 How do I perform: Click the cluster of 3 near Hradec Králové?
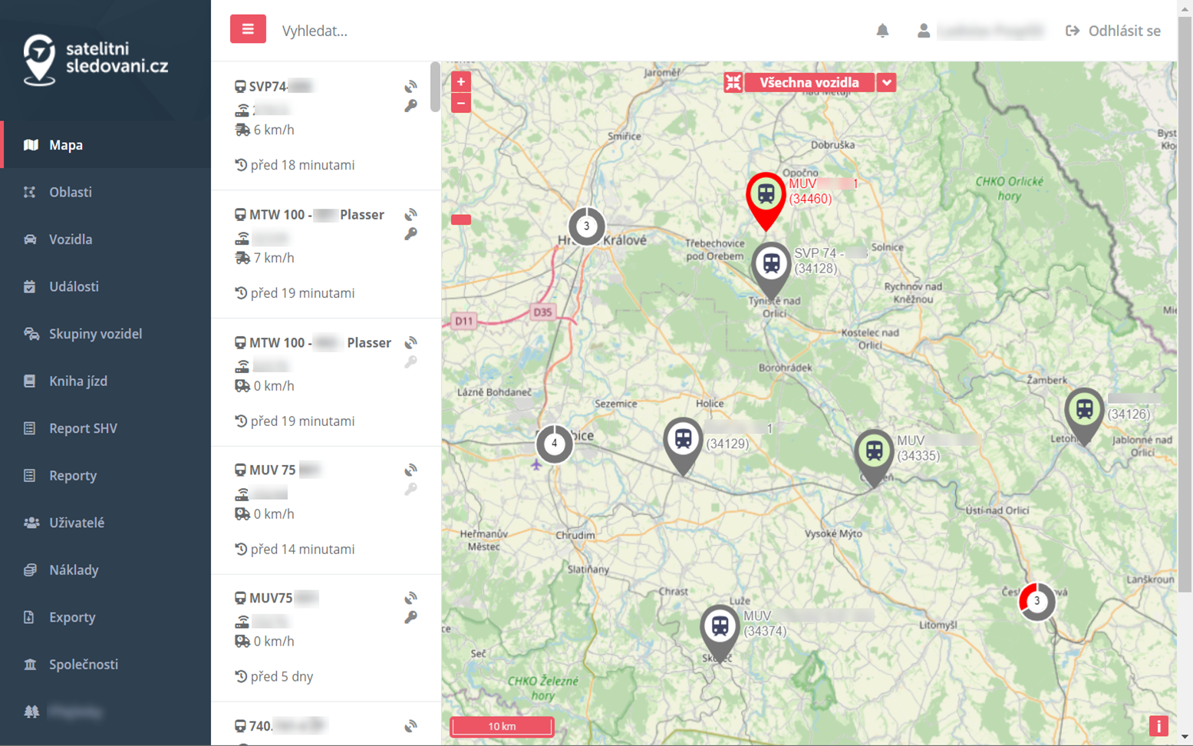(586, 226)
